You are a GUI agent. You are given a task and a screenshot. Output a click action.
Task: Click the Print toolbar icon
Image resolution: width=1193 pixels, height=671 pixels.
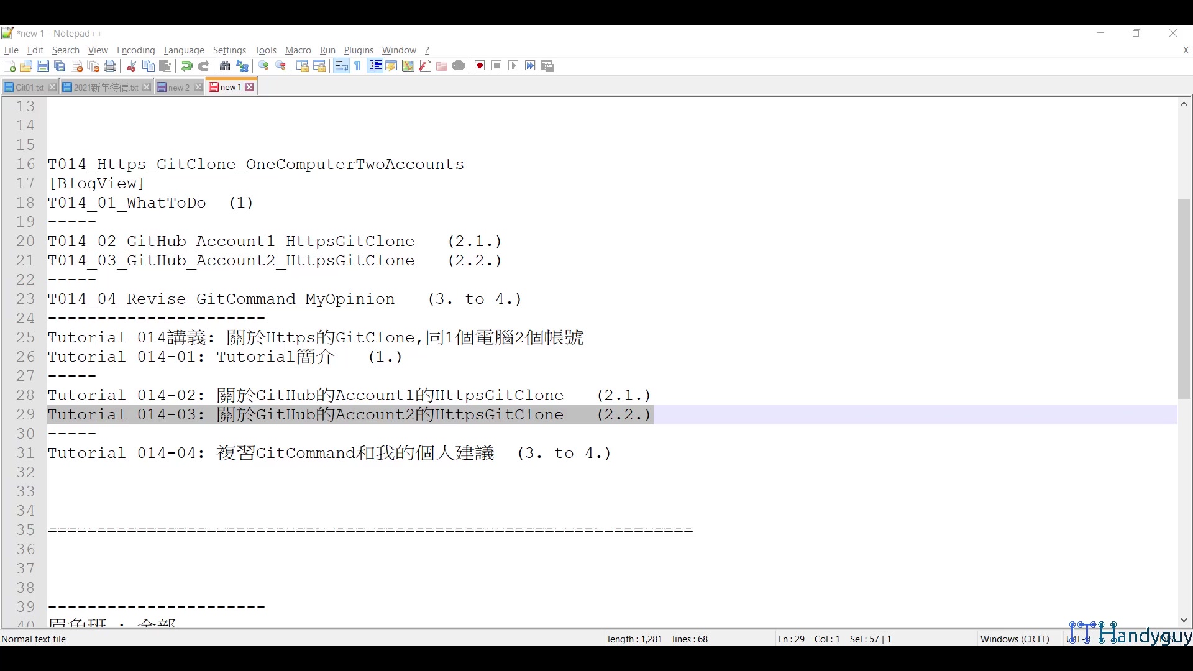pos(110,66)
